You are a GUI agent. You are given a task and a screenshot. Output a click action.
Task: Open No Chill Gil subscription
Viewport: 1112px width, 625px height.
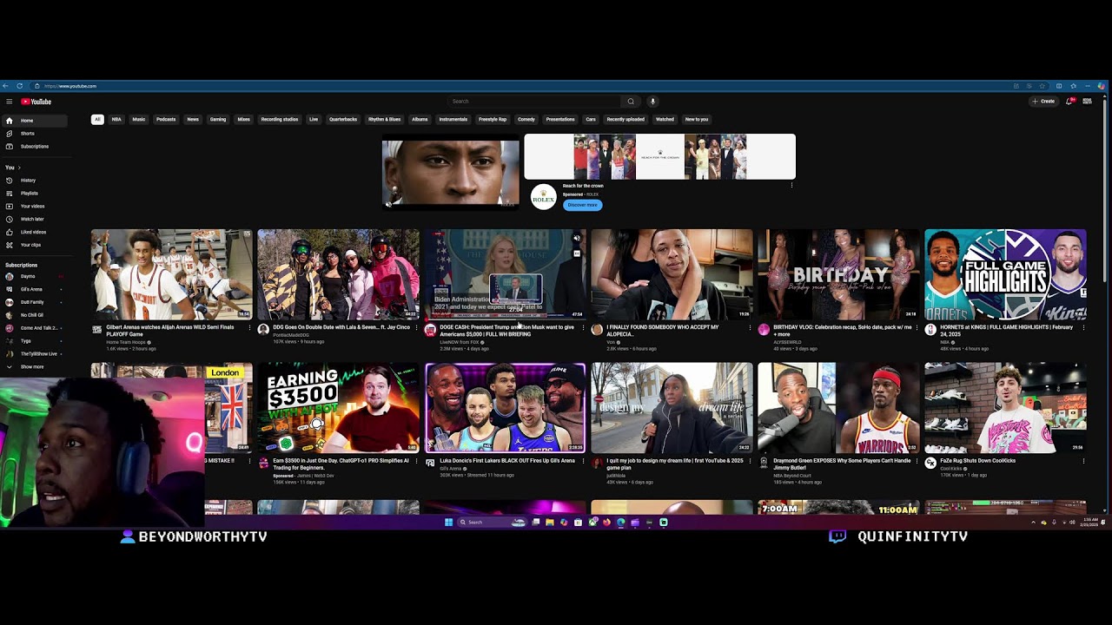33,315
